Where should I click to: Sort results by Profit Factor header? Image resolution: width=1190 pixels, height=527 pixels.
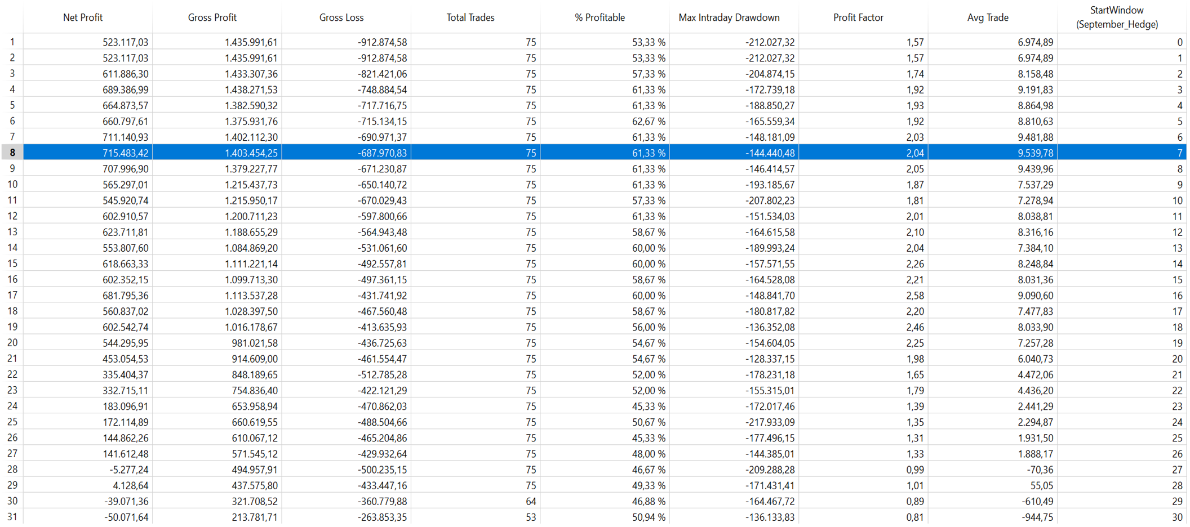click(858, 17)
